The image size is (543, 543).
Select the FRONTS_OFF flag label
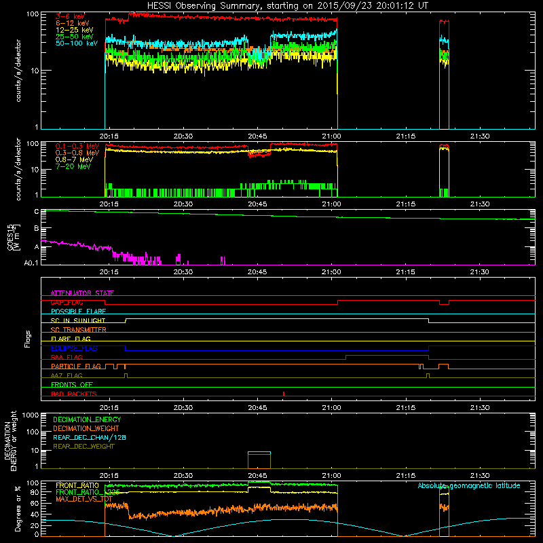click(72, 384)
